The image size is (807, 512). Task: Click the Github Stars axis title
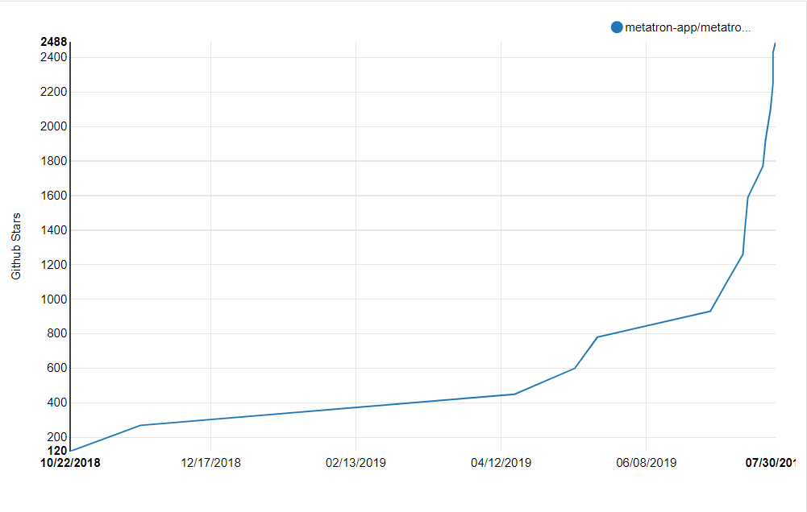(16, 246)
